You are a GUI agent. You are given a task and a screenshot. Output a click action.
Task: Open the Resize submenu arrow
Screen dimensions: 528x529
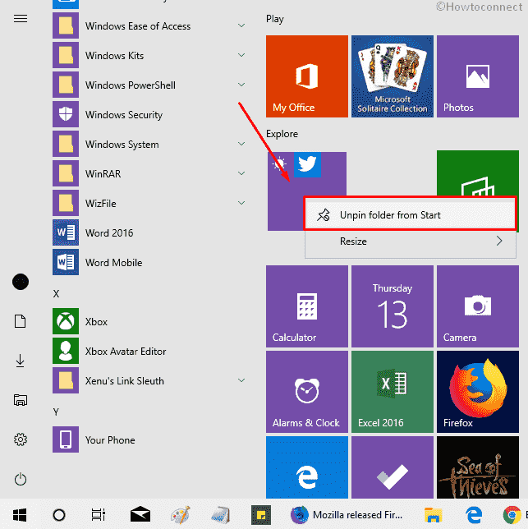tap(499, 241)
